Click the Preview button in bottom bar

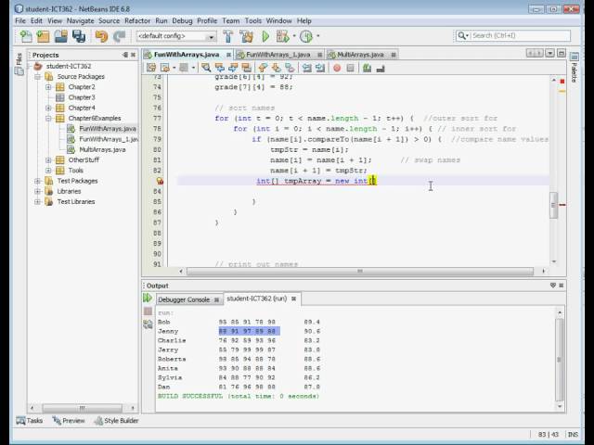tap(69, 420)
